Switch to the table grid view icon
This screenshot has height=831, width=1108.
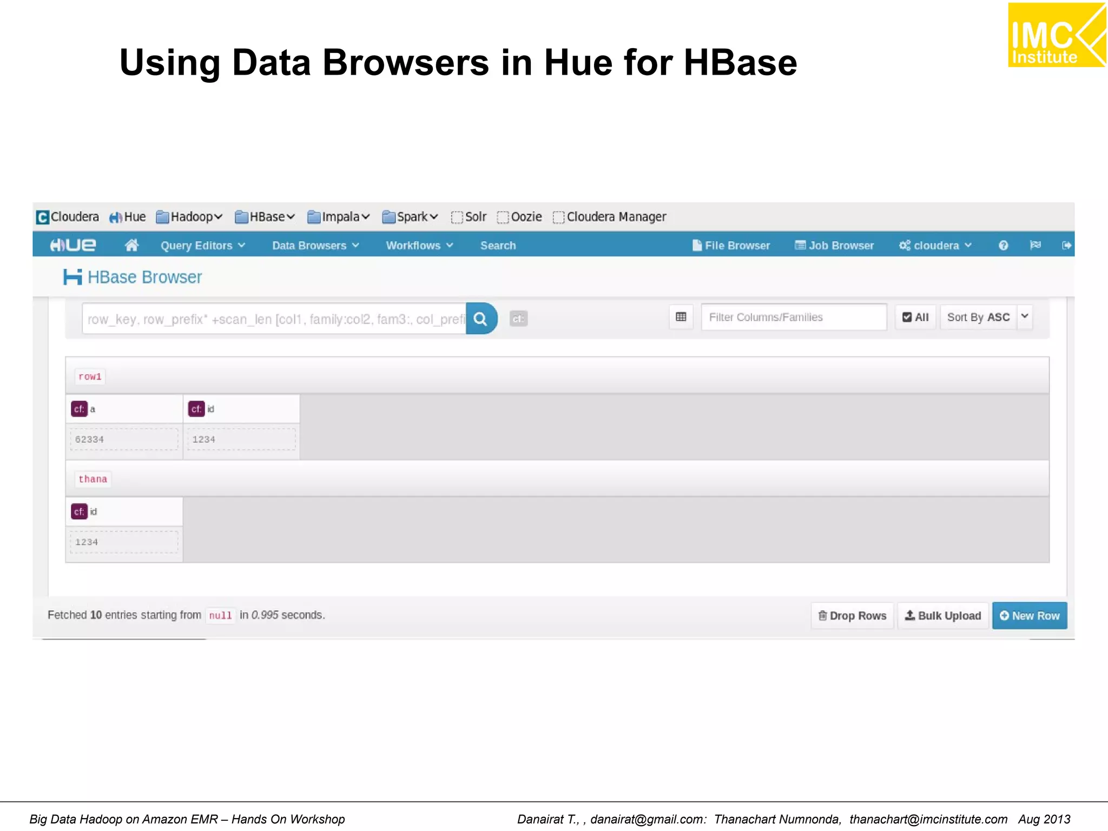point(681,317)
